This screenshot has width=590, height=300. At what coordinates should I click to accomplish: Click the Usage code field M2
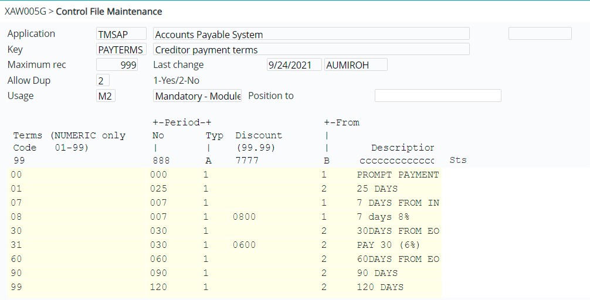point(106,96)
